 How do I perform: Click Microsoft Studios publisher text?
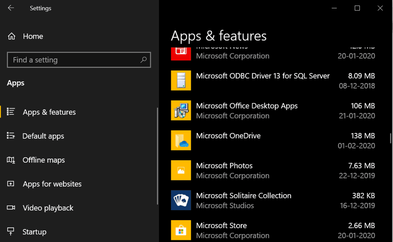[x=225, y=206]
